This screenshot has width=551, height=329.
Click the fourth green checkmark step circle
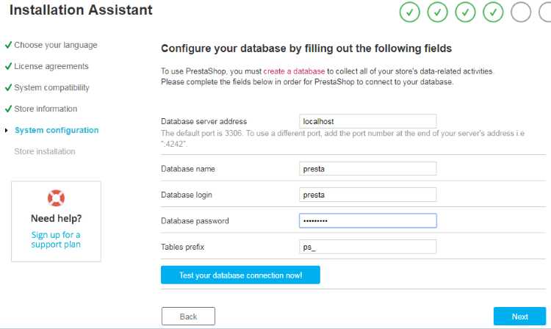click(493, 12)
